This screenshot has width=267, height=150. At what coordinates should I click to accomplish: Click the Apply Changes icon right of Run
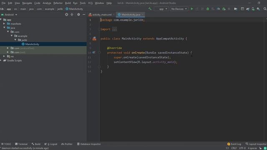(197, 9)
